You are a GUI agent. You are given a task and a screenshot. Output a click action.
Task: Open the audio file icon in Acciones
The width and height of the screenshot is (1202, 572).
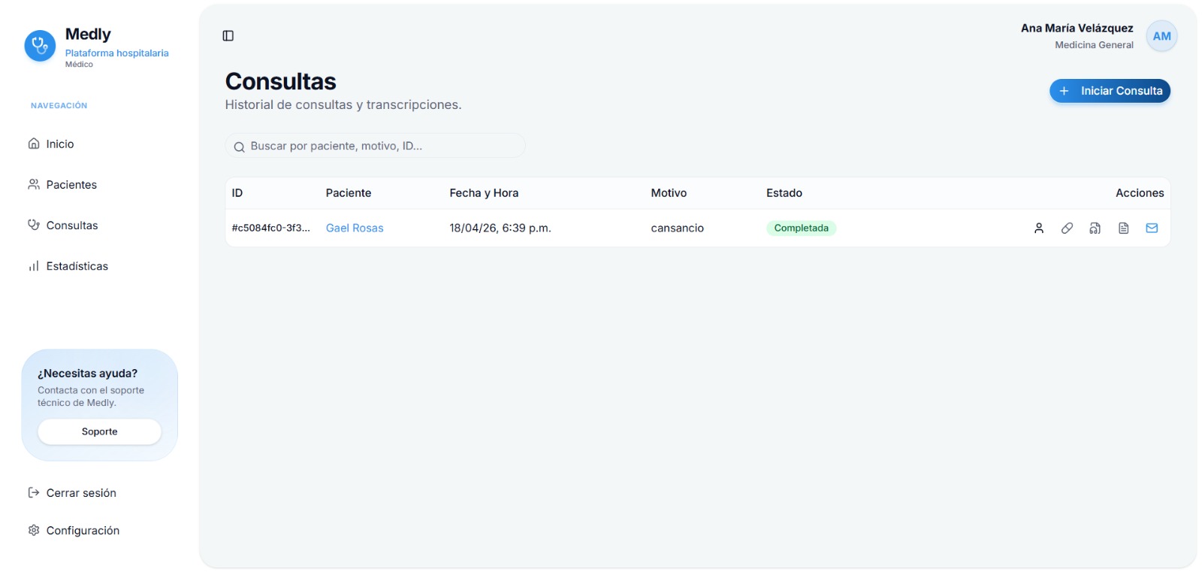1095,228
